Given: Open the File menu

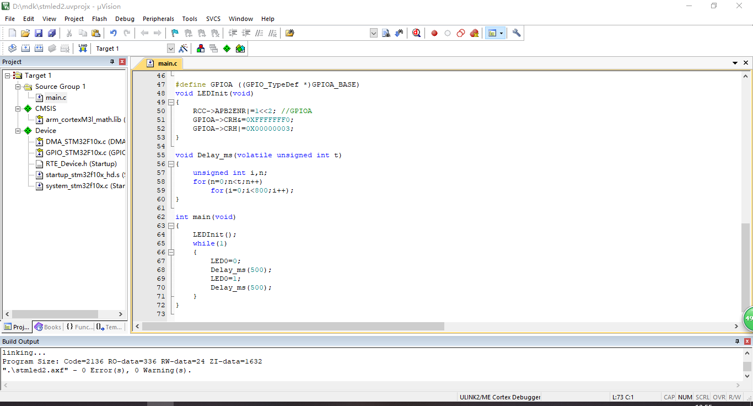Looking at the screenshot, I should pos(10,19).
